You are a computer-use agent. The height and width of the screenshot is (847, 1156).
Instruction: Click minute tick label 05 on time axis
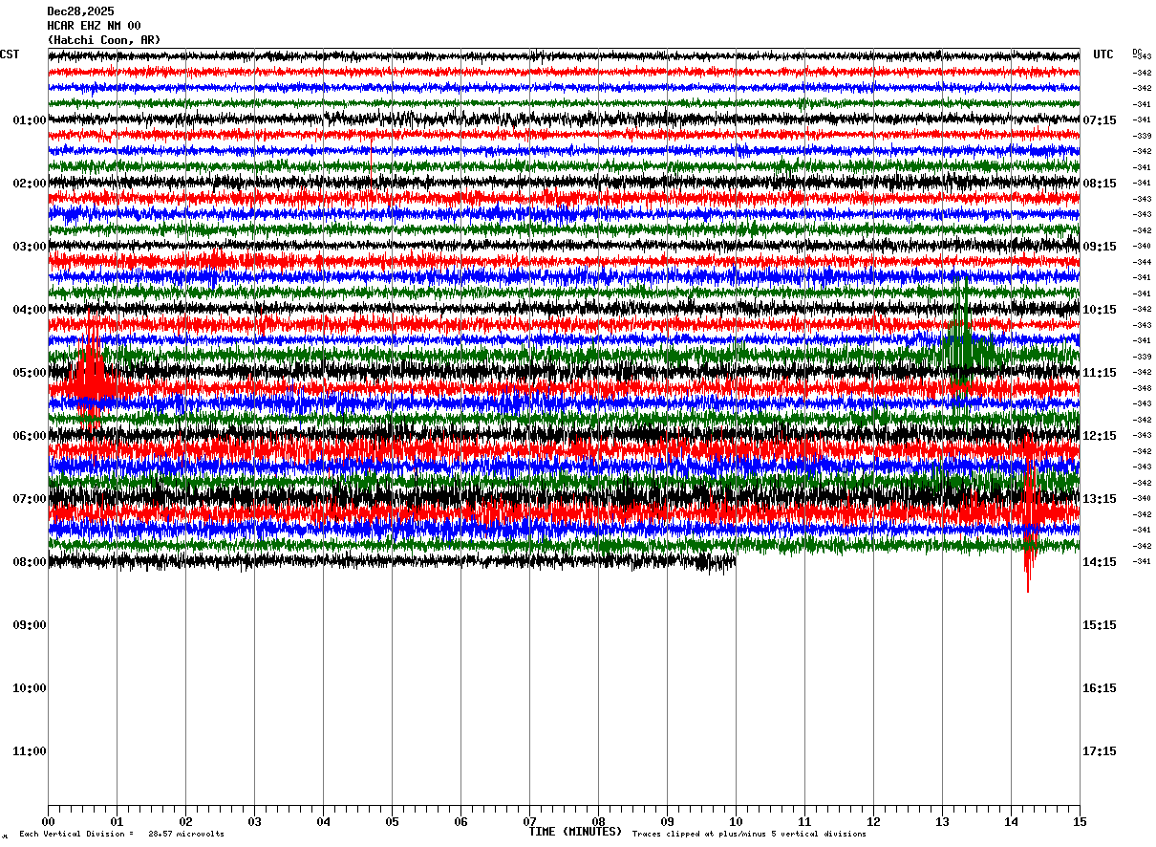pos(393,821)
